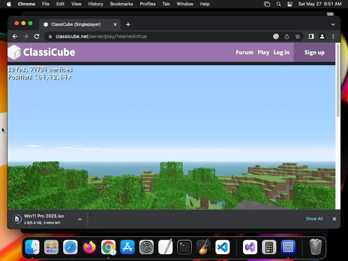Open Calculator from the Dock
The image size is (348, 261).
coord(269,247)
